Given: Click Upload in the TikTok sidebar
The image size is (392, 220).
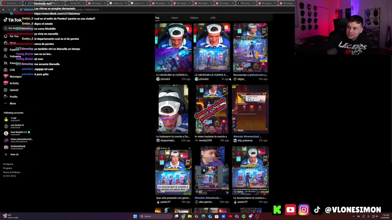Looking at the screenshot, I should point(11,90).
